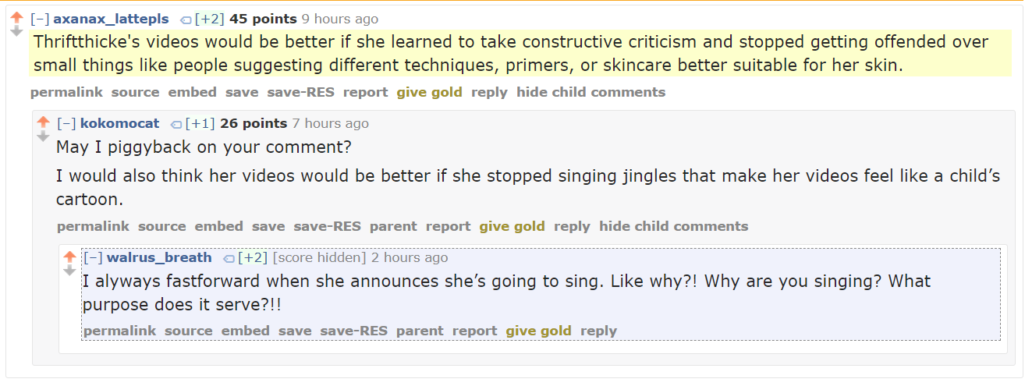Click the RES tag icon beside kokomocat
The width and height of the screenshot is (1025, 386).
(176, 124)
